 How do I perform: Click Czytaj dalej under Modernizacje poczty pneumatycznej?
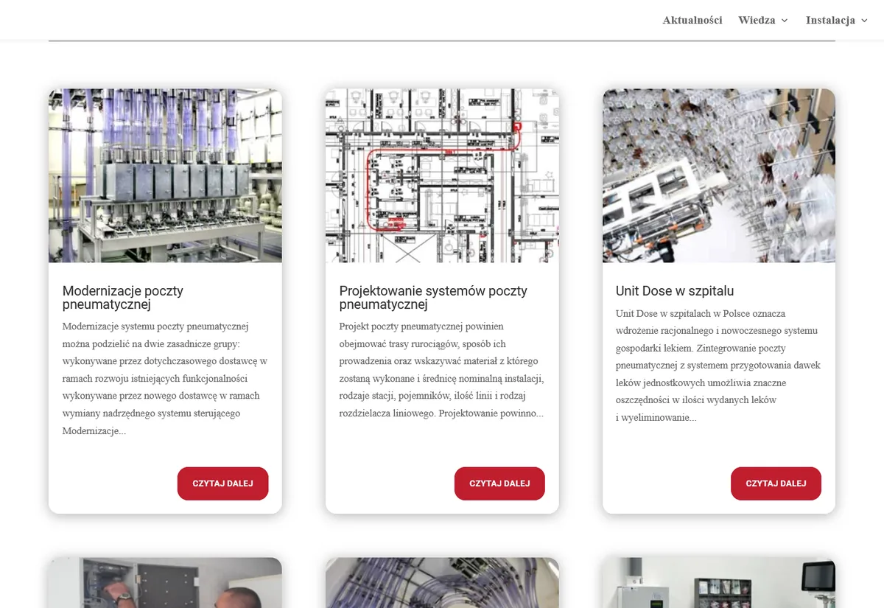222,483
